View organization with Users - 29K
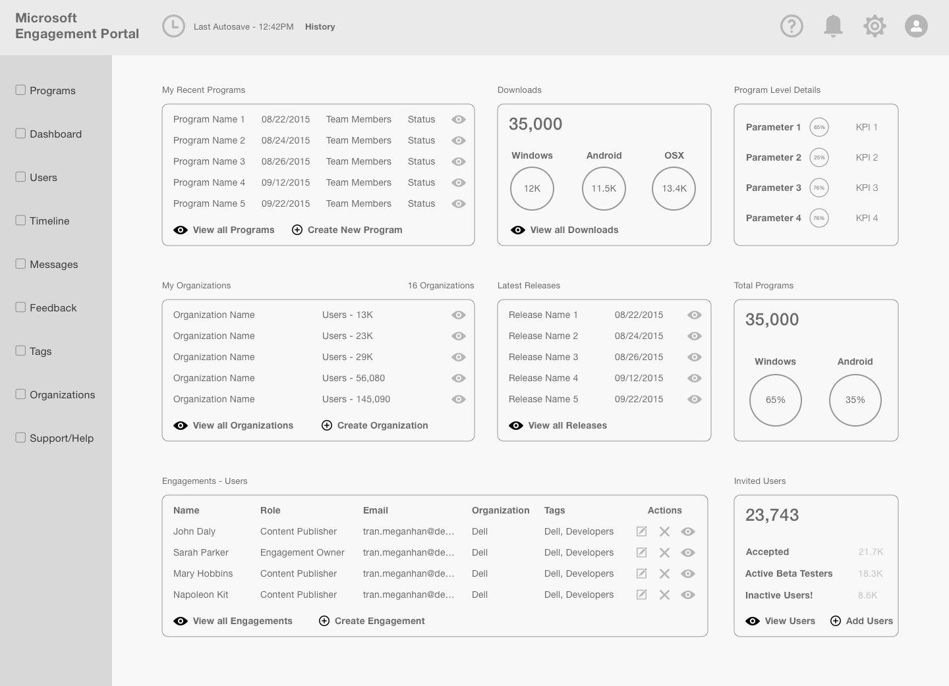The width and height of the screenshot is (949, 686). pyautogui.click(x=459, y=357)
